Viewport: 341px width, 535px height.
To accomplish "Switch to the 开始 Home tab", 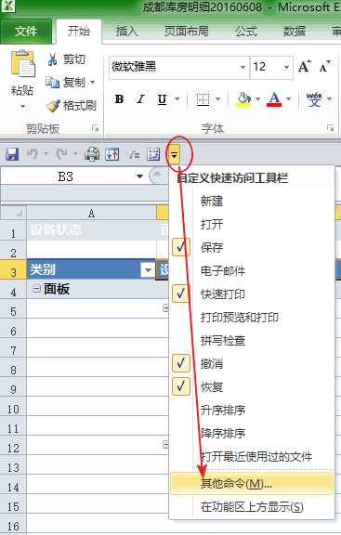I will (x=78, y=32).
